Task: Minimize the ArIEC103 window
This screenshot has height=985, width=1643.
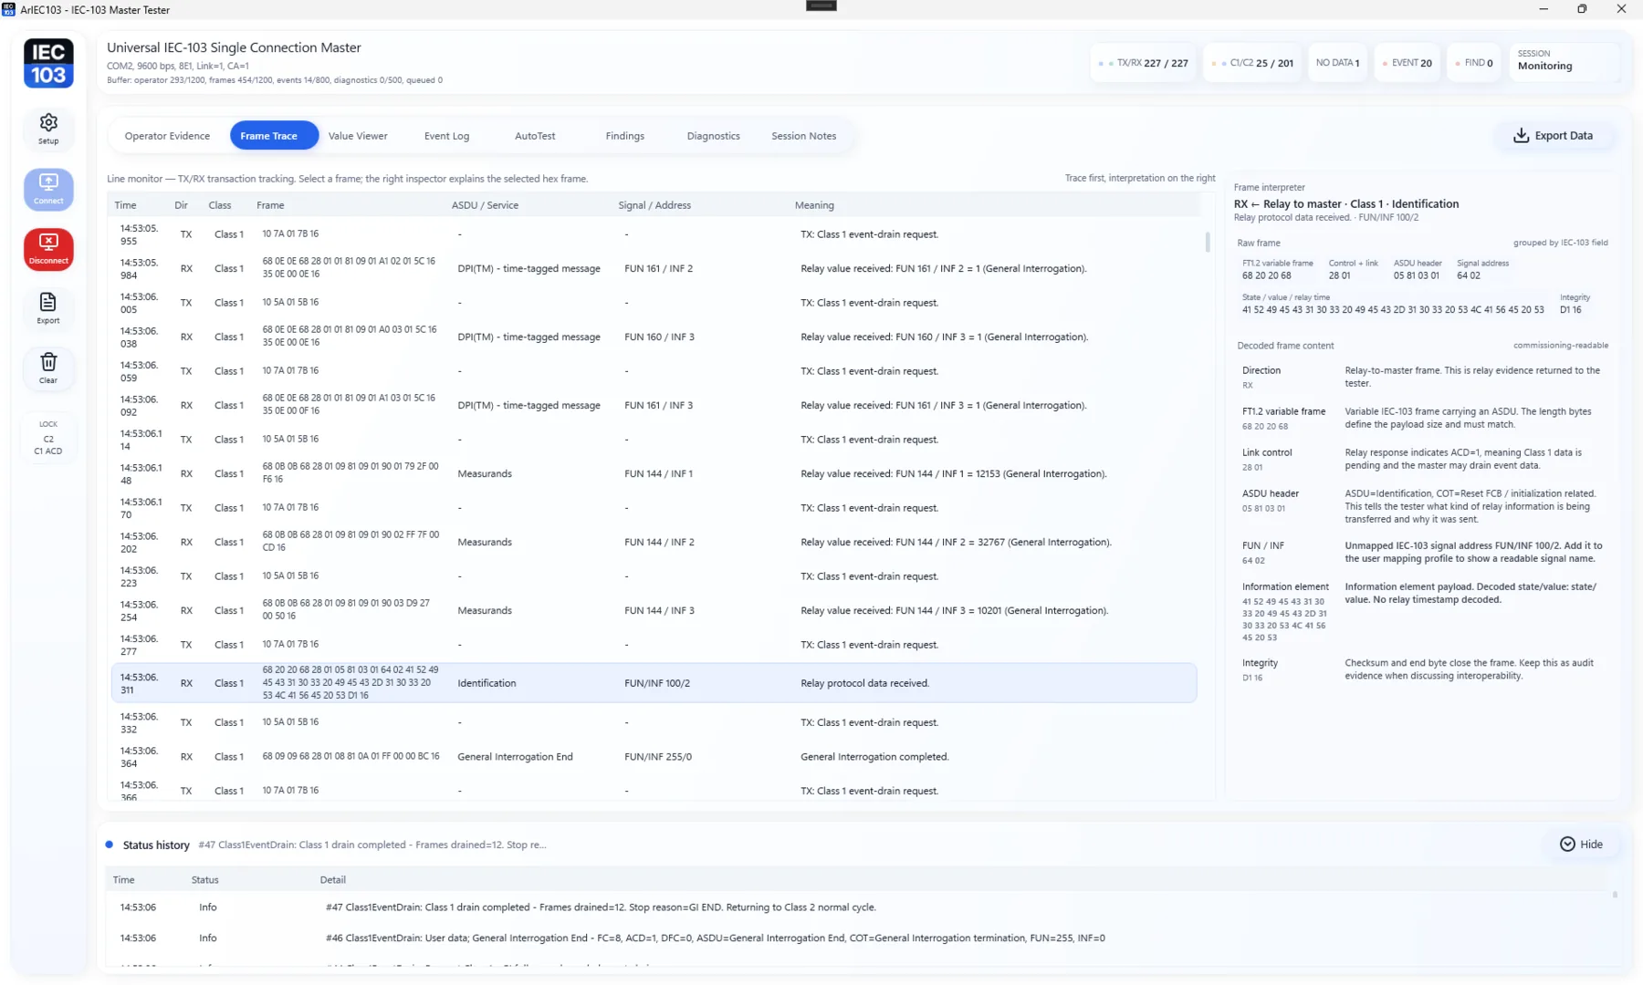Action: 1544,9
